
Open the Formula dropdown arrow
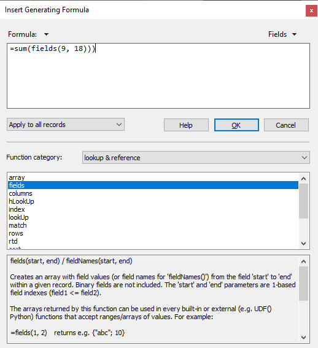tap(46, 34)
